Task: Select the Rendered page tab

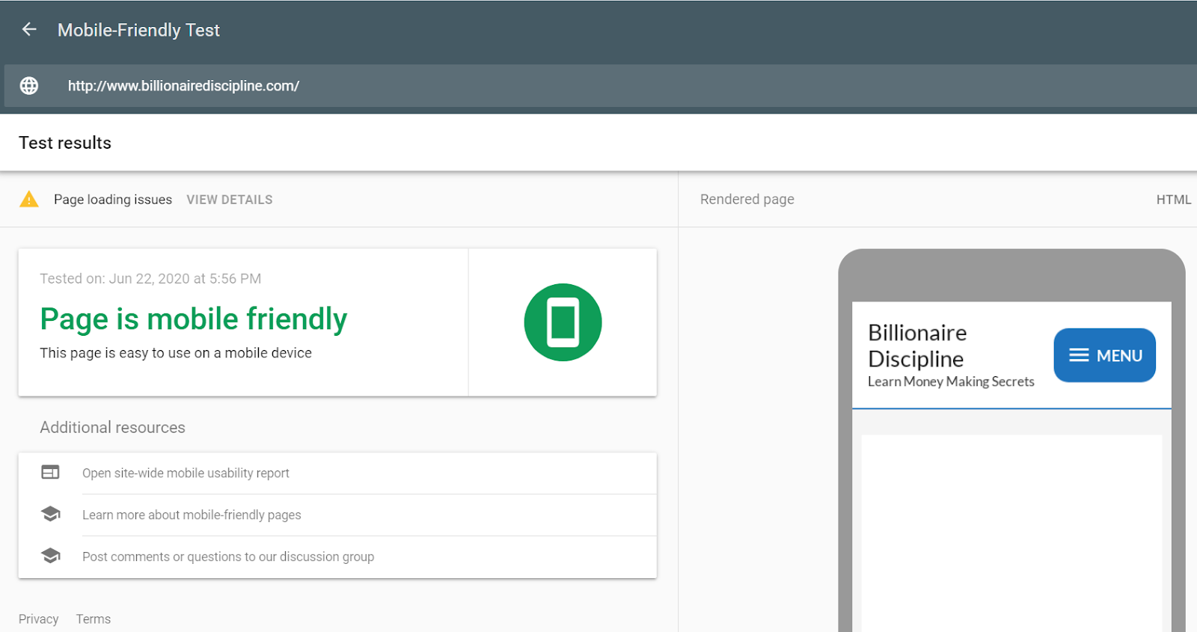Action: click(747, 200)
